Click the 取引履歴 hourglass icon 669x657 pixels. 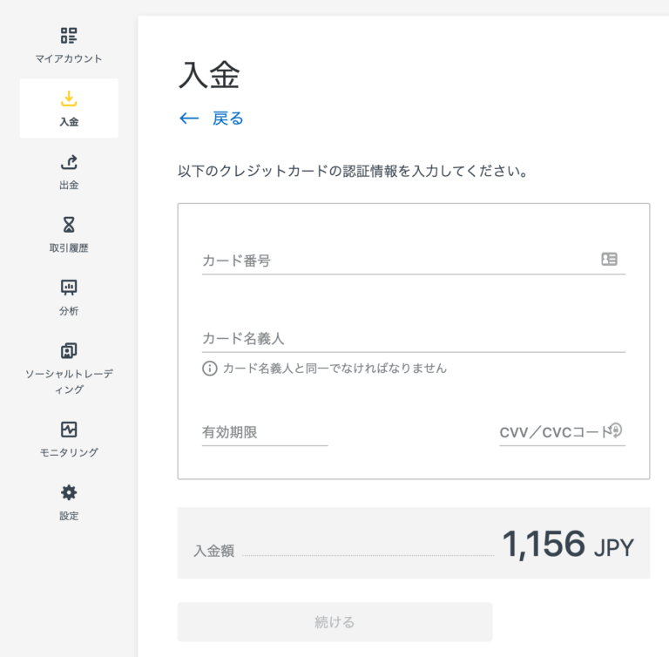coord(69,225)
